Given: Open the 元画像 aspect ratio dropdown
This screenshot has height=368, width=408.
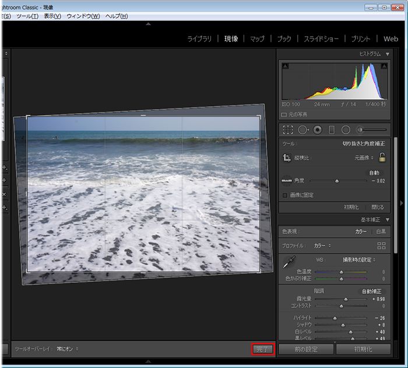Looking at the screenshot, I should click(x=364, y=157).
